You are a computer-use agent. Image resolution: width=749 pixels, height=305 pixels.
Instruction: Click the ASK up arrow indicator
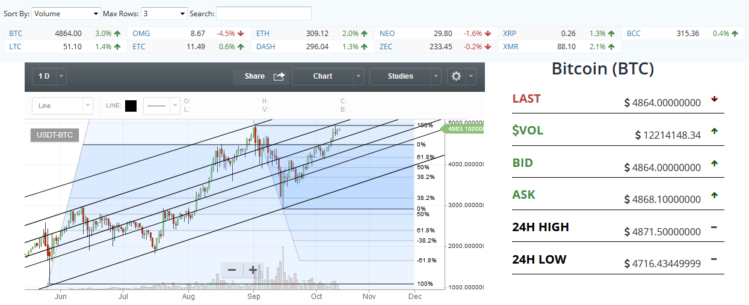pyautogui.click(x=714, y=195)
